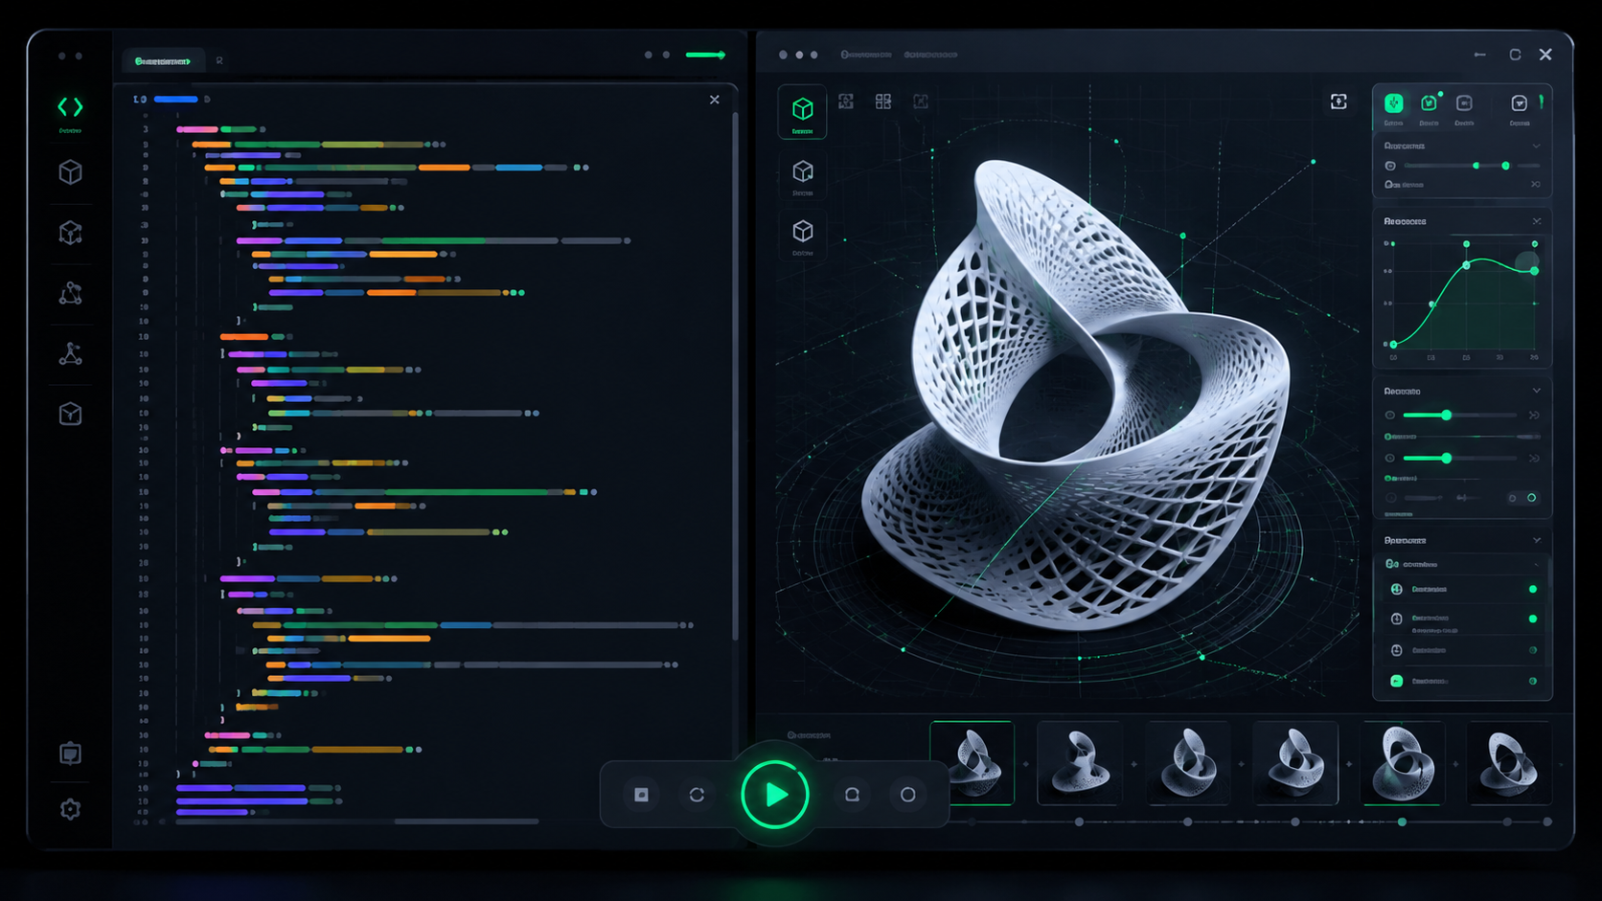Click the record circle button in playback bar
The image size is (1602, 901).
908,795
